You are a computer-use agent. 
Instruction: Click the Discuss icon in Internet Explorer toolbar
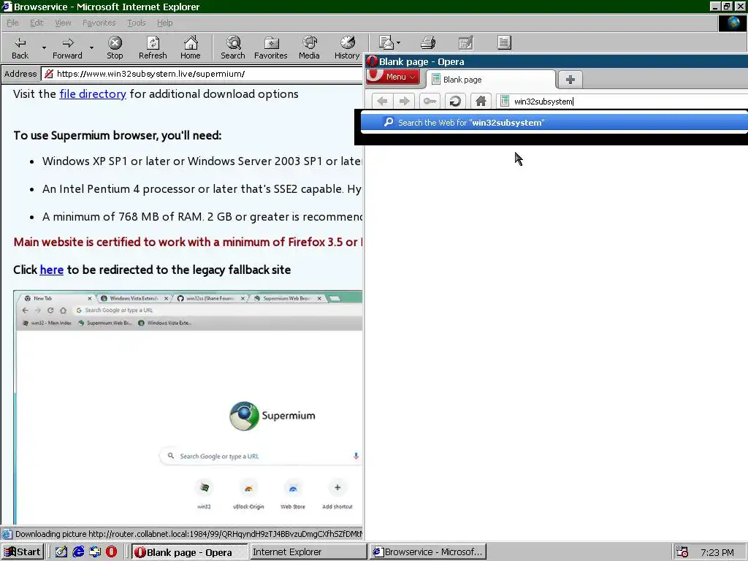click(504, 42)
